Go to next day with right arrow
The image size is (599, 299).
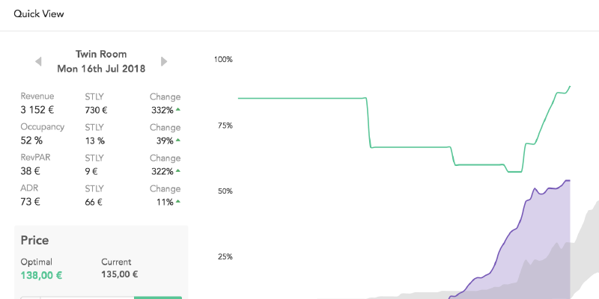point(164,61)
